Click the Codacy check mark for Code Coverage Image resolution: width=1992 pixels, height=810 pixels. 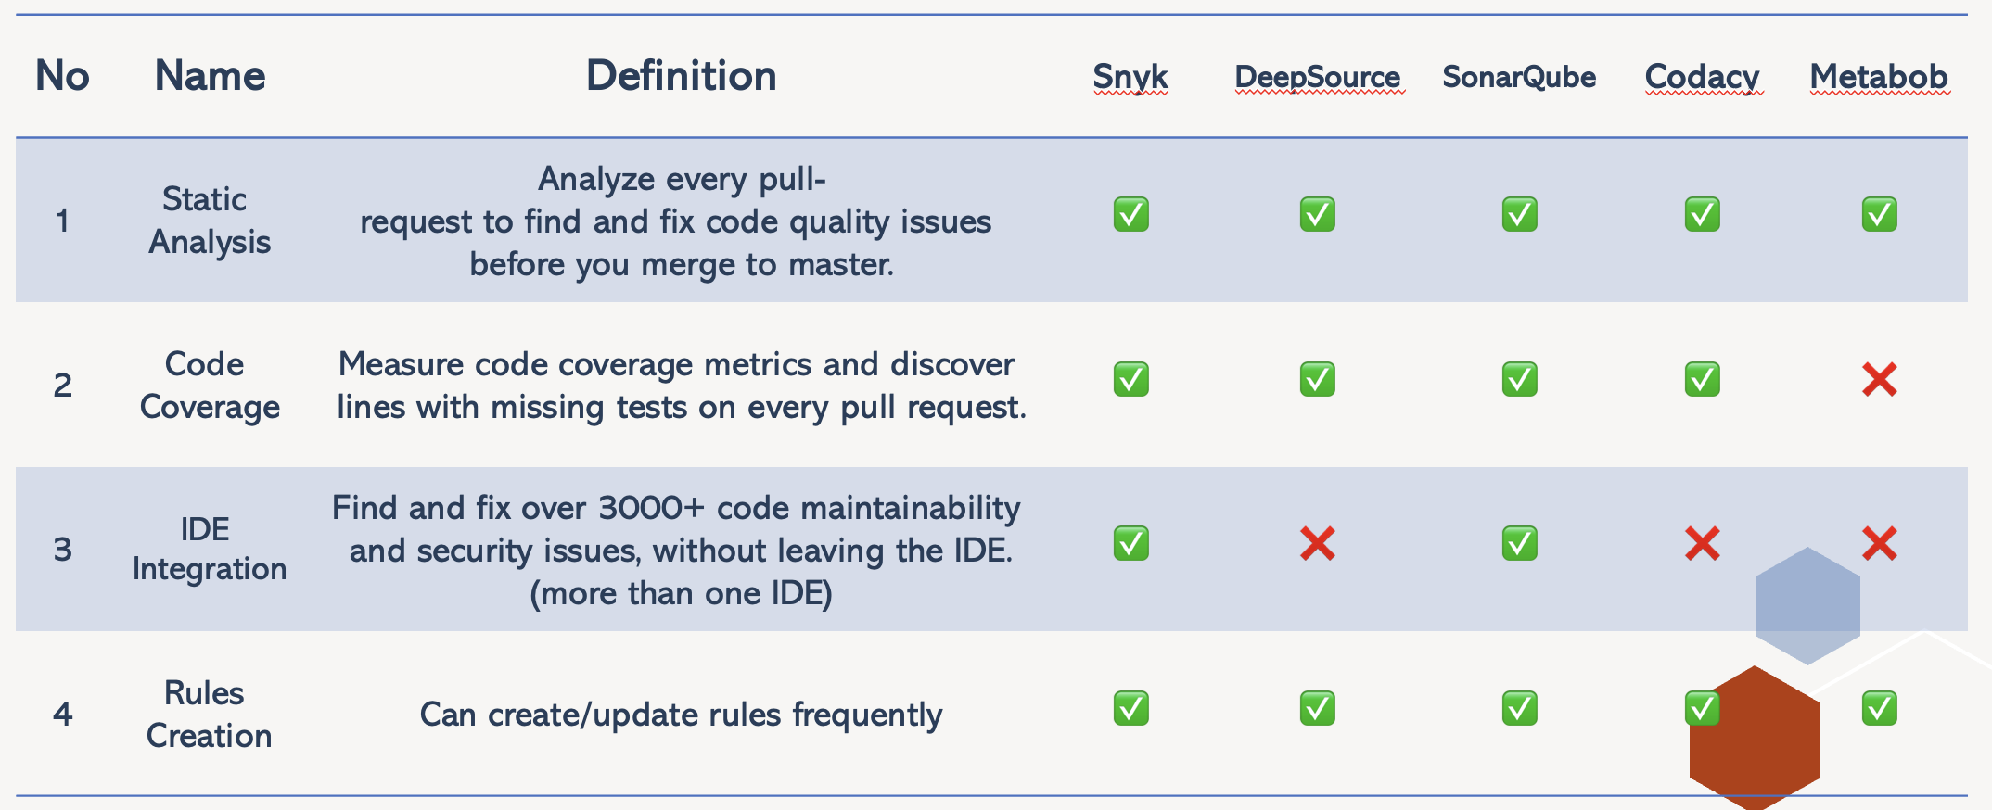pyautogui.click(x=1702, y=379)
